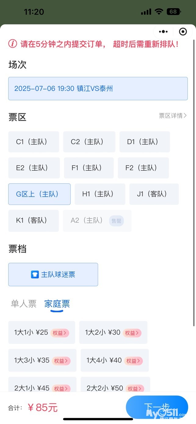Screen dimensions: 196x424
Task: Select the H1（主队） ticket zone
Action: point(100,194)
